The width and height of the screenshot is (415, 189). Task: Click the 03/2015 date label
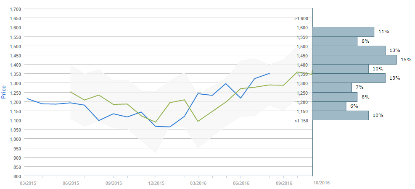click(28, 183)
